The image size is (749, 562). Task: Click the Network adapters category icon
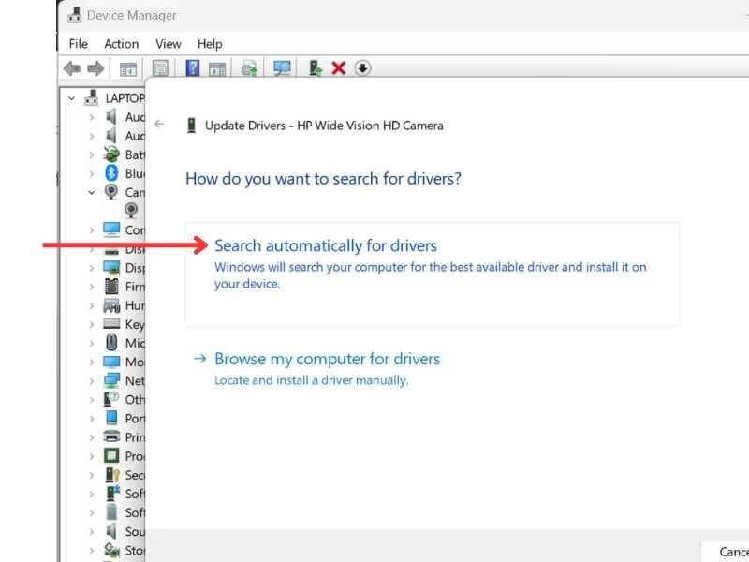tap(111, 380)
